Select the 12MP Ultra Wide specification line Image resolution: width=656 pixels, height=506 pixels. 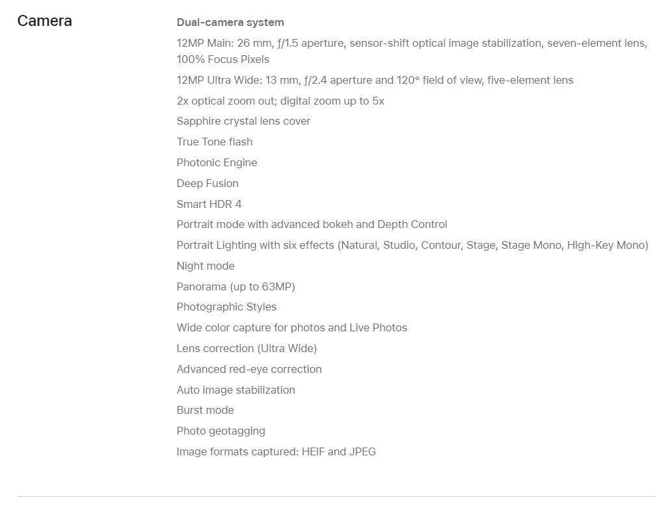point(375,80)
